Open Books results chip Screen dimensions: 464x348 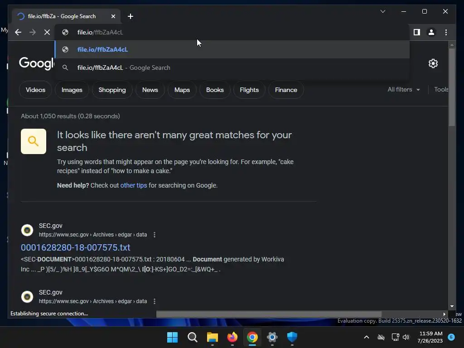(x=215, y=90)
